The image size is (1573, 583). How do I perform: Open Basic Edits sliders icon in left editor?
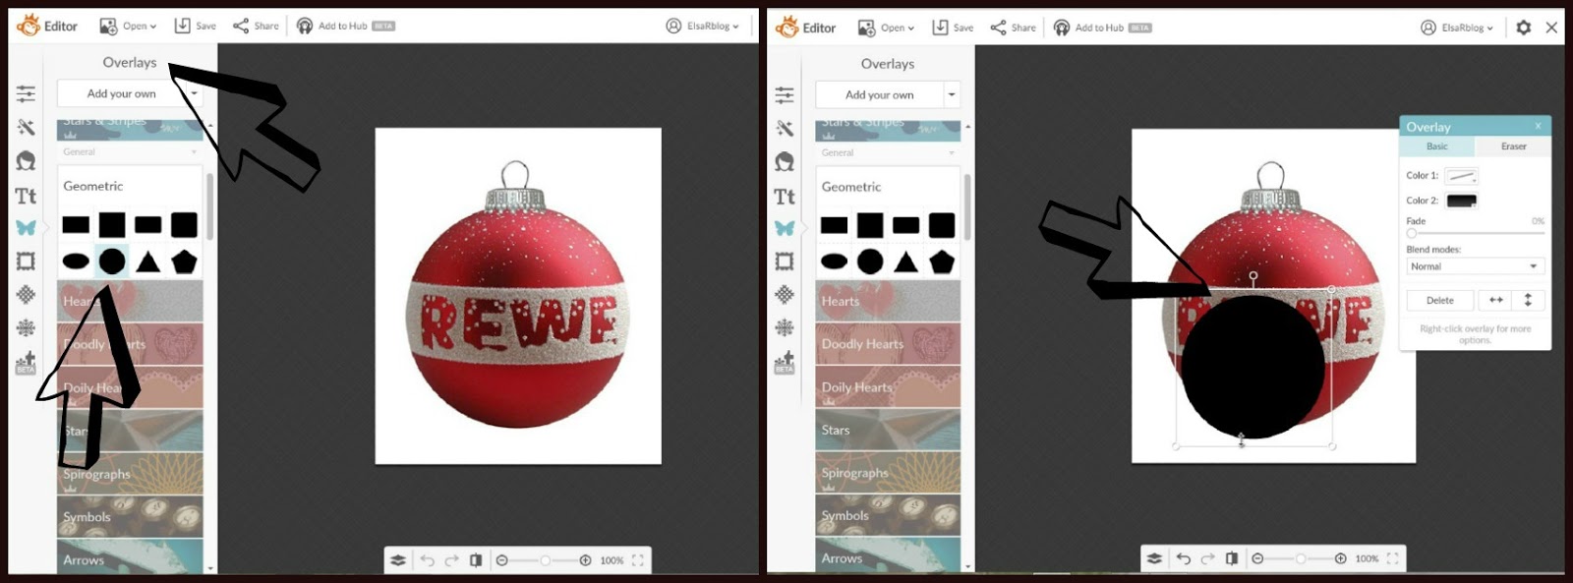[x=26, y=93]
